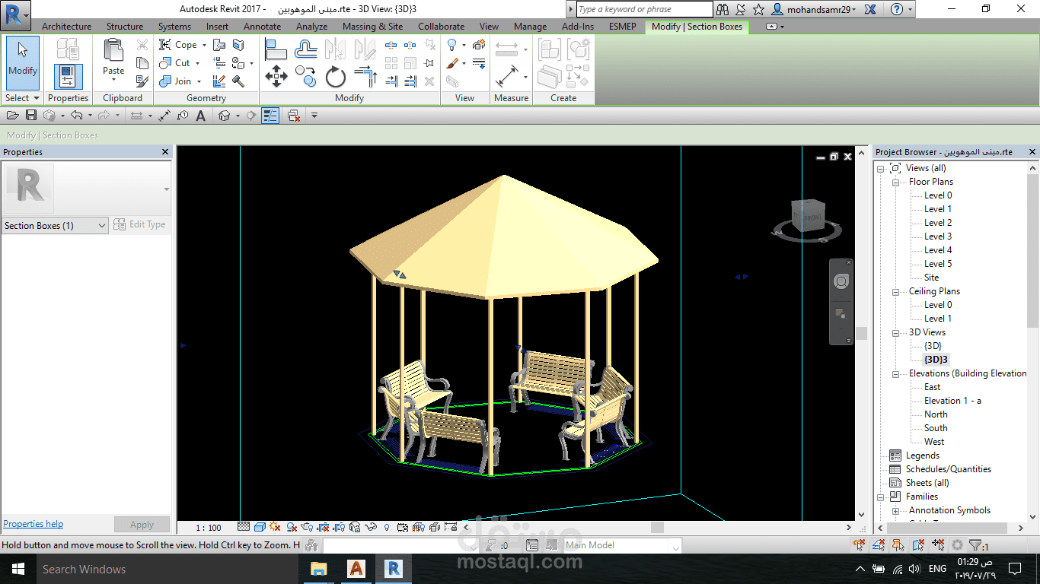Open the Architecture ribbon tab
The height and width of the screenshot is (584, 1040).
[66, 27]
